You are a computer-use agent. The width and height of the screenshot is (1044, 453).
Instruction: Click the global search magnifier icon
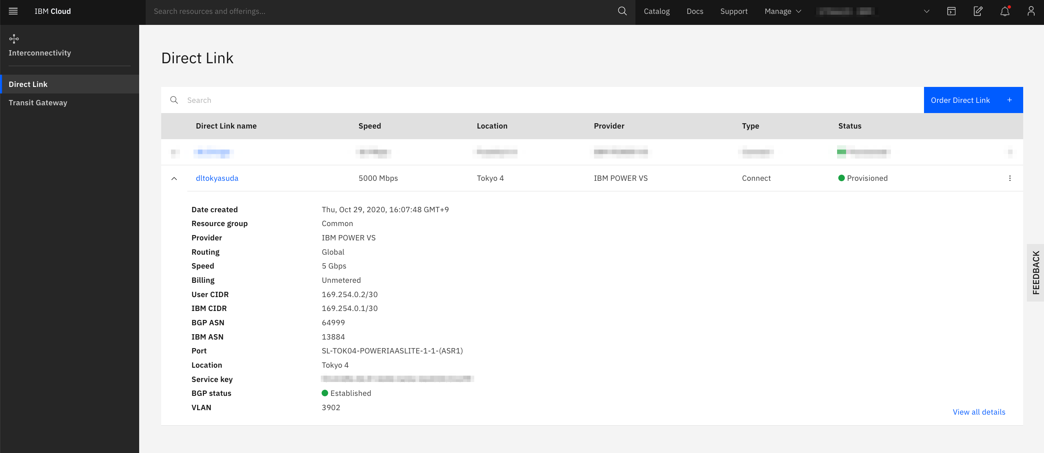(622, 11)
